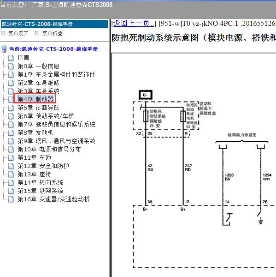Open 第11章 车顶

click(34, 157)
